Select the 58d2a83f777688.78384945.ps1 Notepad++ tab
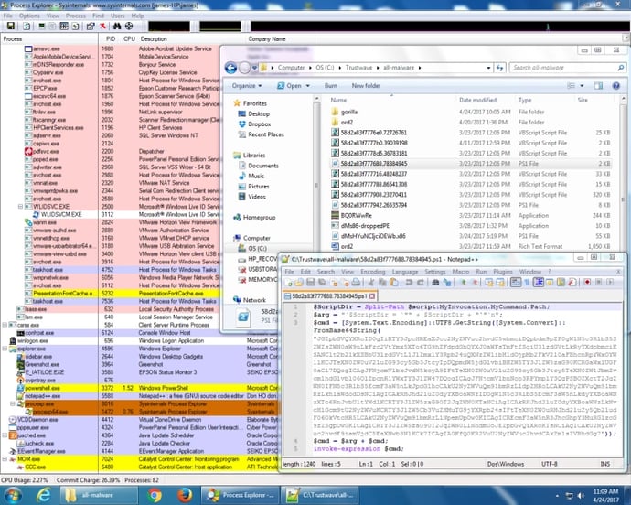The width and height of the screenshot is (631, 505). (330, 297)
